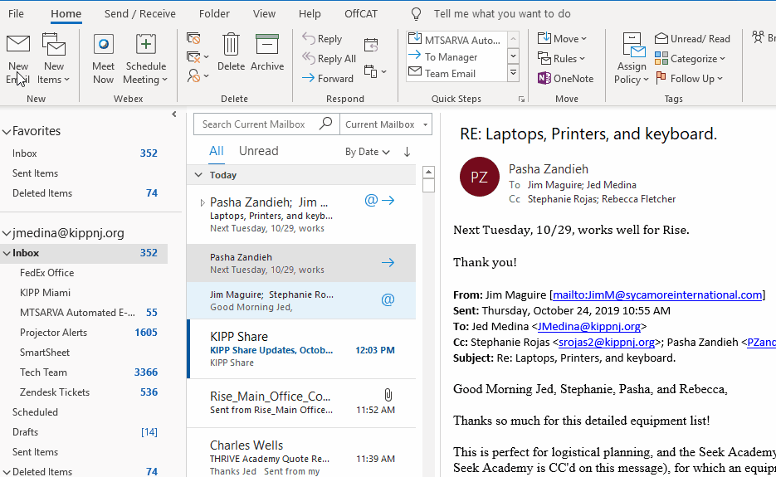Collapse the jmedina@kippnj.org account tree
The width and height of the screenshot is (776, 477).
pyautogui.click(x=7, y=233)
